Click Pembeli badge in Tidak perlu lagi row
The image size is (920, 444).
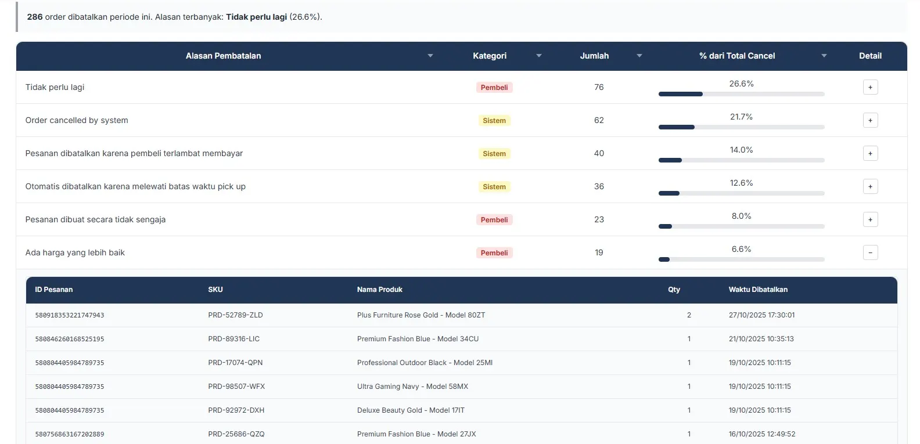494,88
